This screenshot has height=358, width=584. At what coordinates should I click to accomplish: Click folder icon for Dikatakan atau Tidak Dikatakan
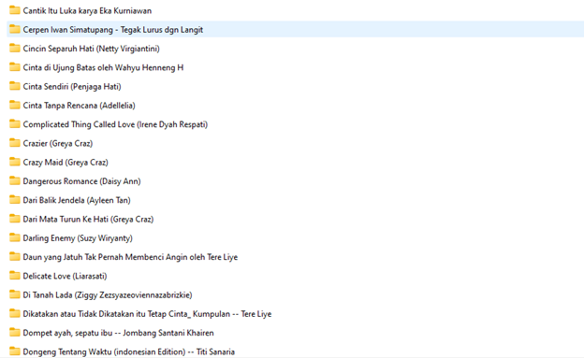(15, 314)
